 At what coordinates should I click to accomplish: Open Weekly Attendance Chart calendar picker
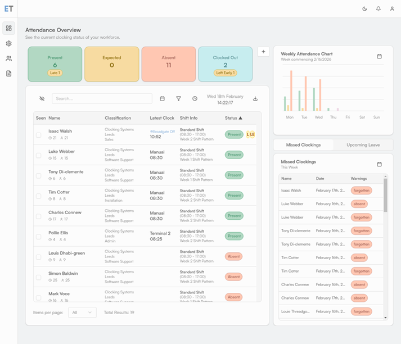379,56
